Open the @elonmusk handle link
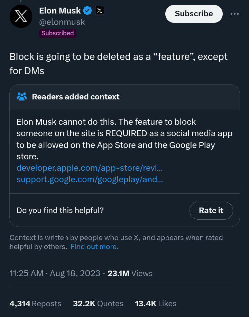The image size is (249, 317). coord(62,22)
